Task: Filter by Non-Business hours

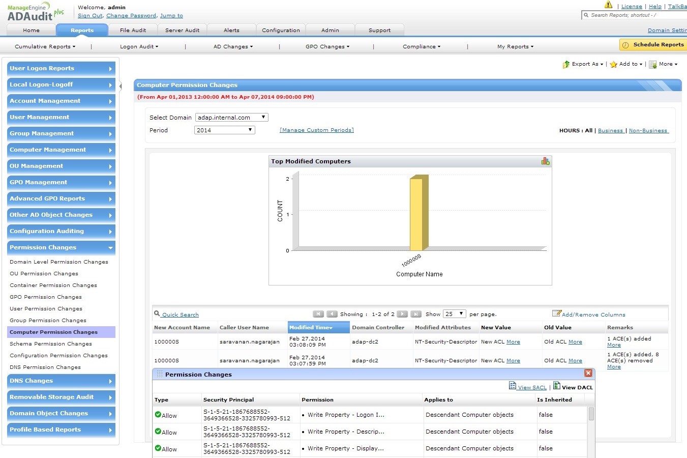Action: [x=648, y=131]
